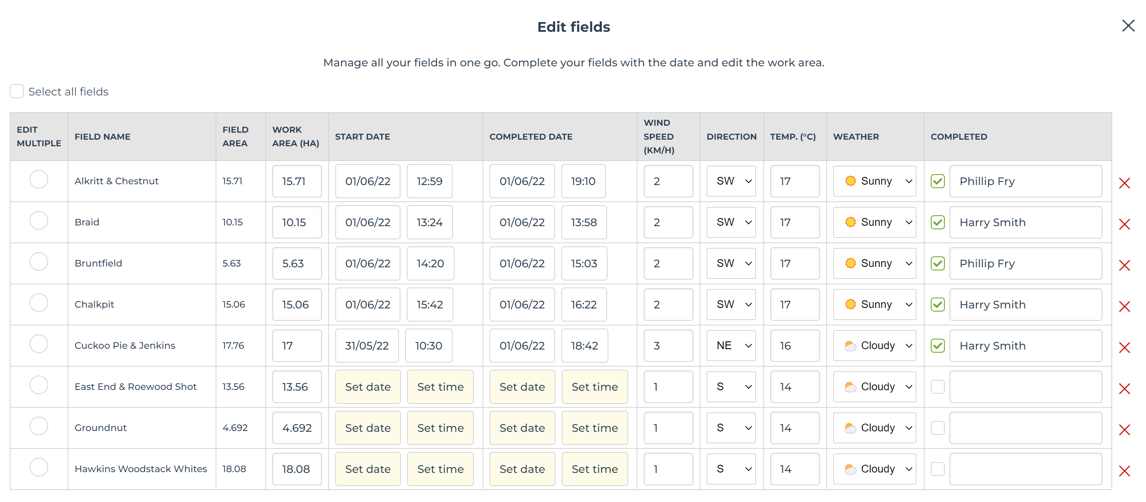Set completed time for Groundnut
Viewport: 1146px width, 502px height.
point(594,428)
